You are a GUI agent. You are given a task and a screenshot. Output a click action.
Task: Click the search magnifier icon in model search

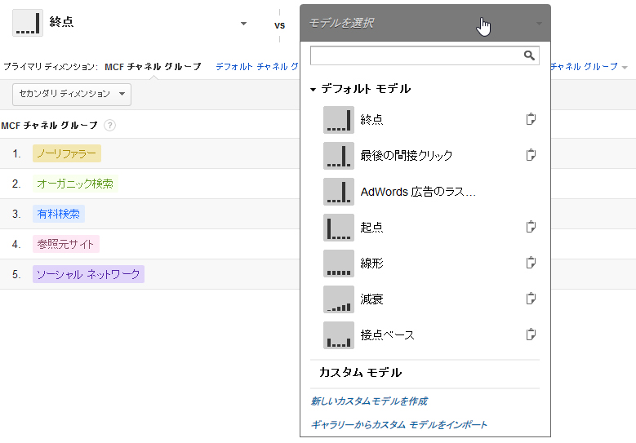pos(529,55)
